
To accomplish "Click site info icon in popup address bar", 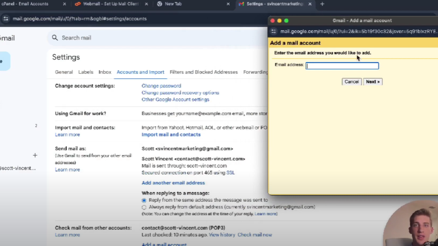I will [x=274, y=31].
